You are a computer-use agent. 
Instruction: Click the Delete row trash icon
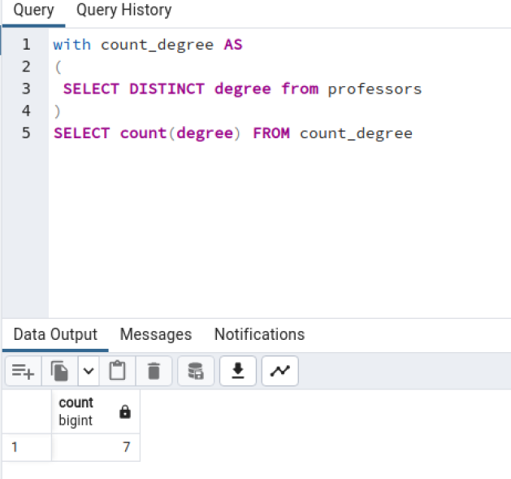(x=154, y=371)
